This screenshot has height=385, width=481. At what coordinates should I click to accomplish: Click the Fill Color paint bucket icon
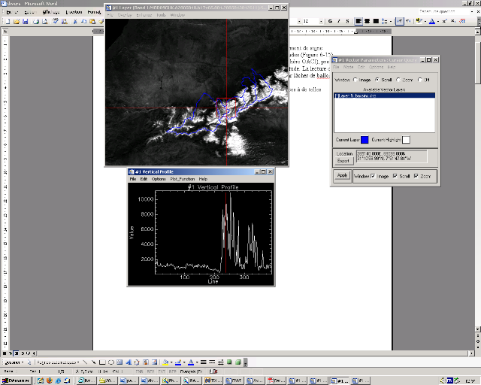tap(164, 362)
